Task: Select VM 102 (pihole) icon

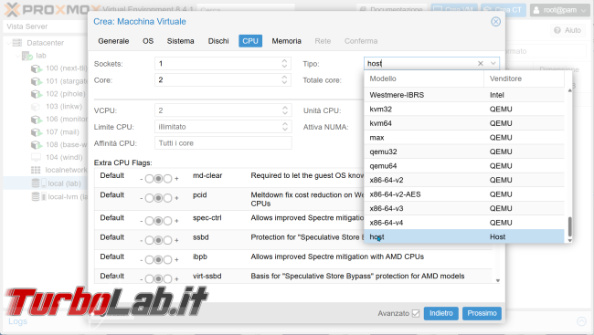Action: pyautogui.click(x=37, y=94)
